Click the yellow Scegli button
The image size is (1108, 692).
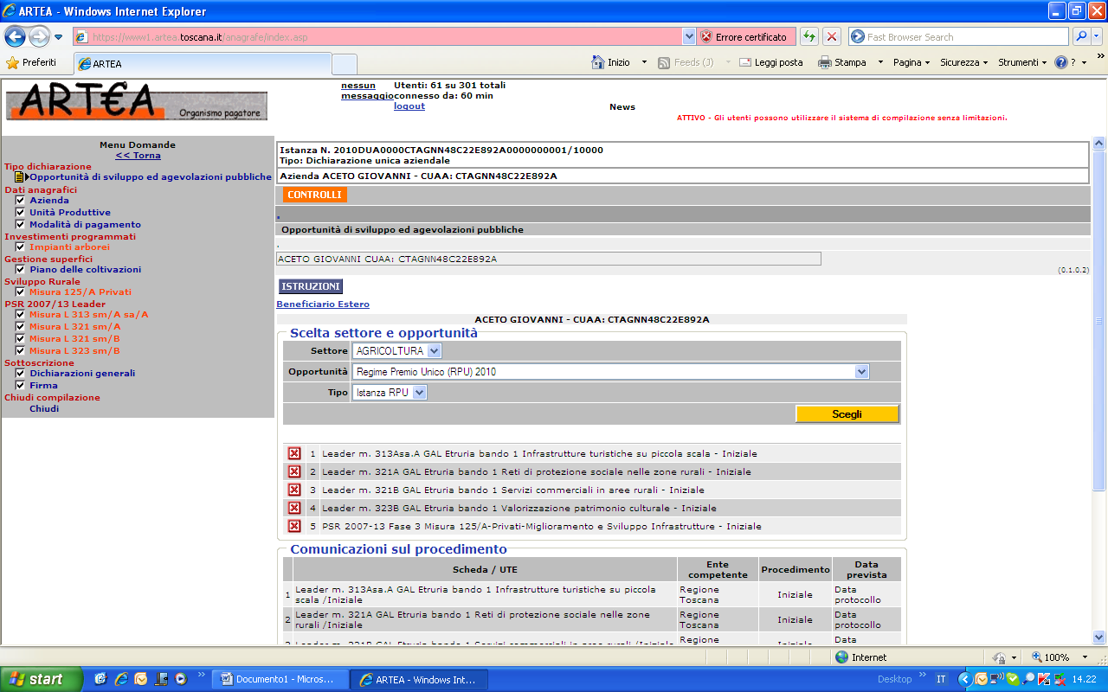[x=847, y=414]
